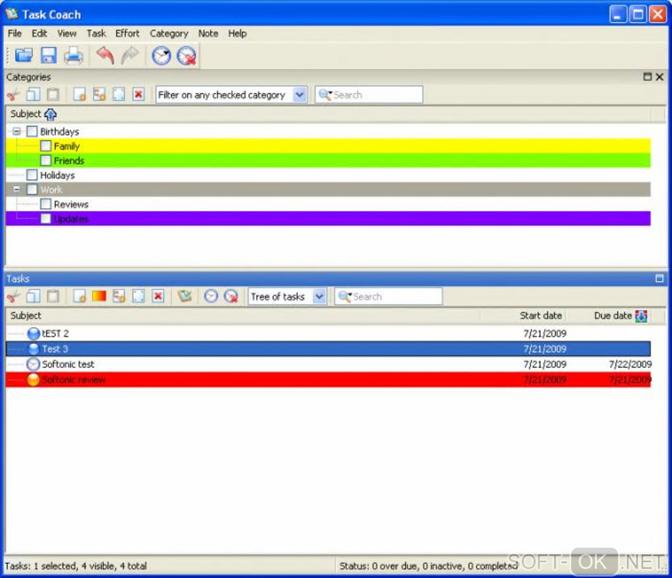Stop tracking effort in Tasks toolbar
Viewport: 672px width, 578px height.
point(231,297)
